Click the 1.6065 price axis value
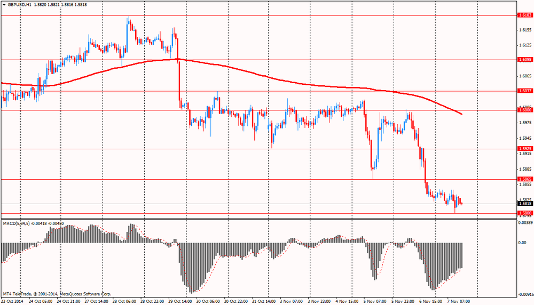Screen dimensions: 534x305 (x=525, y=76)
